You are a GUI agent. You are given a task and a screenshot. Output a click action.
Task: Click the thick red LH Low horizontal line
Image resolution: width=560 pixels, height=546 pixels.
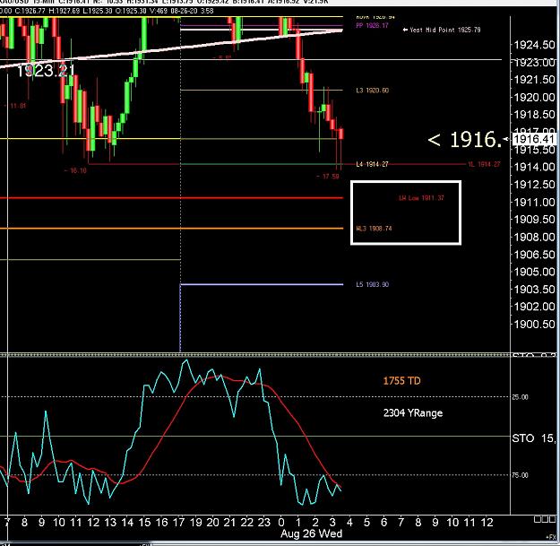[171, 197]
